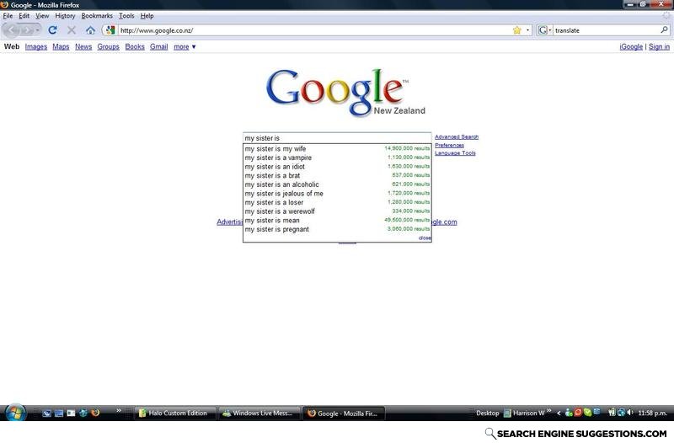Expand the more services dropdown
The width and height of the screenshot is (674, 443).
point(185,46)
